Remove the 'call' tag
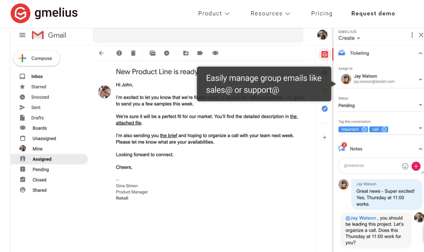Viewport: 424px width, 252px height. [x=384, y=129]
